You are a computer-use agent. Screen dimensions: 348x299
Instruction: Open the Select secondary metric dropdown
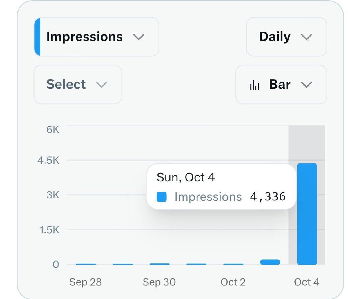78,84
